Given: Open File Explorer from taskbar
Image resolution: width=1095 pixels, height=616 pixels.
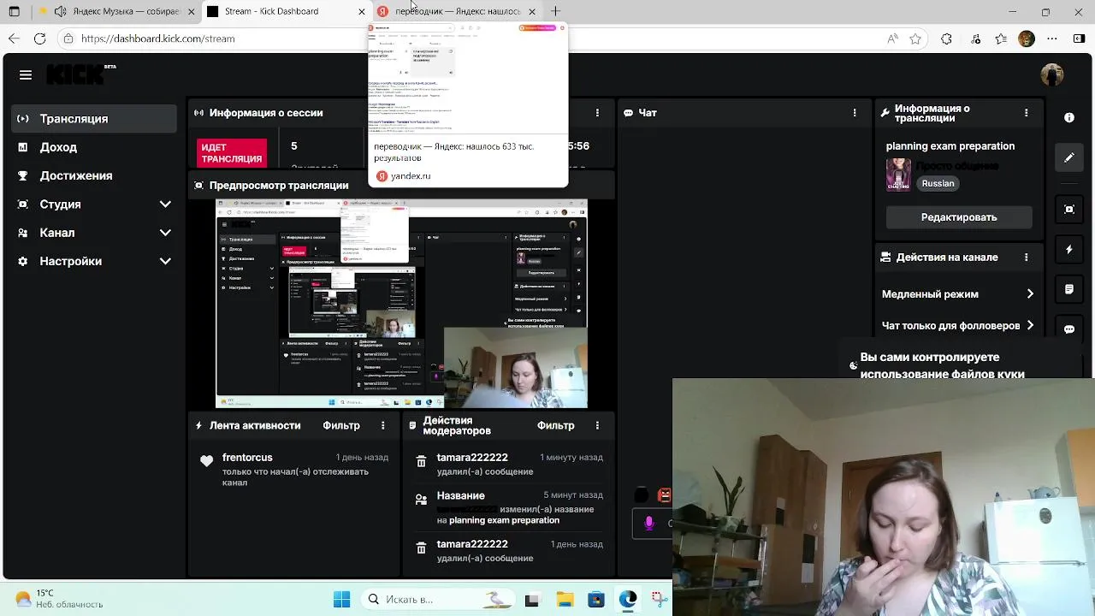Looking at the screenshot, I should point(565,599).
